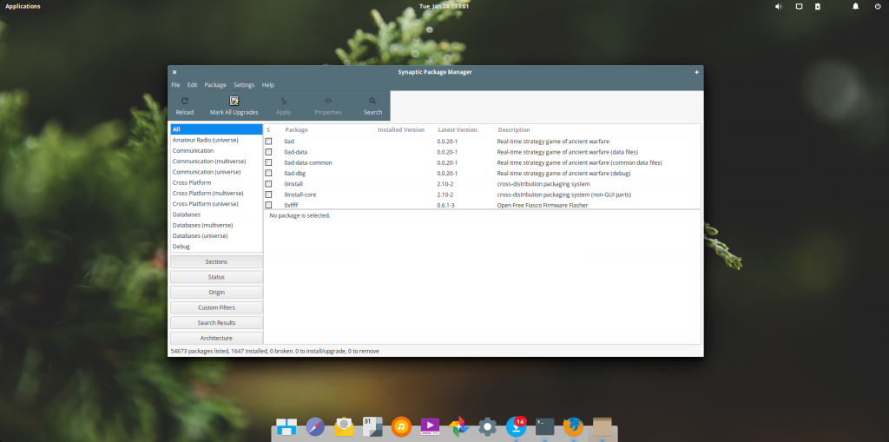The width and height of the screenshot is (889, 442).
Task: Click the Origin filter button
Action: tap(216, 293)
